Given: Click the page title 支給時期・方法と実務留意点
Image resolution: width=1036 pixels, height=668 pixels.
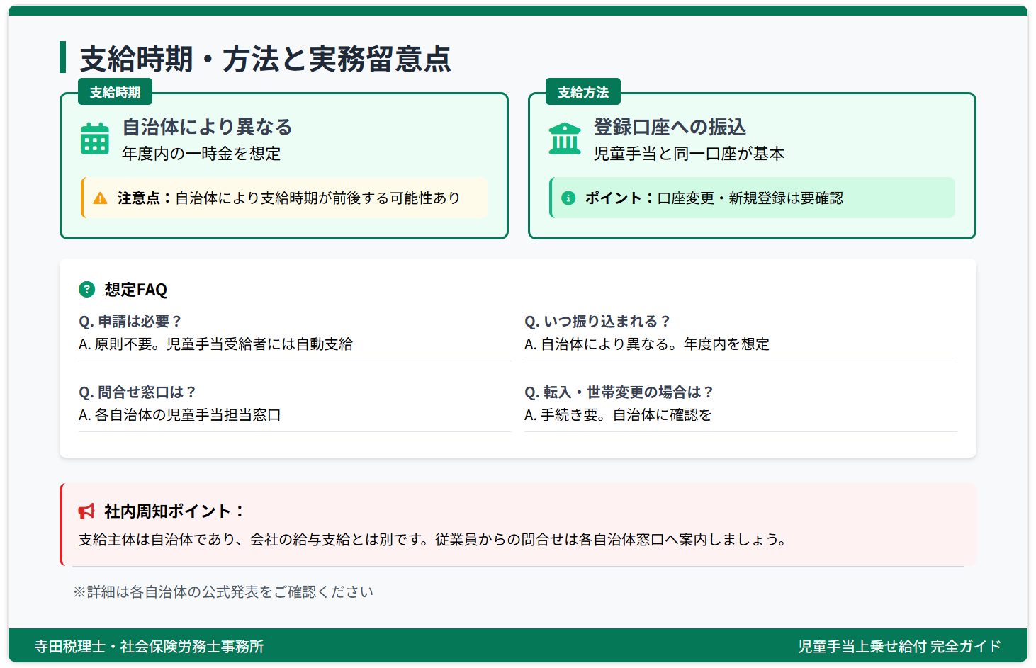Looking at the screenshot, I should click(x=265, y=58).
